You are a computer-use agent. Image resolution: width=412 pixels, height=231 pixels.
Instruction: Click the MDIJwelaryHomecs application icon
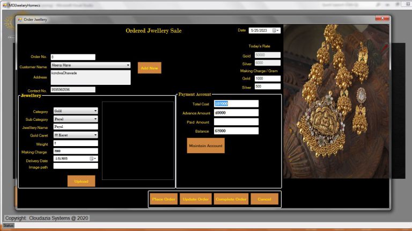(5, 4)
